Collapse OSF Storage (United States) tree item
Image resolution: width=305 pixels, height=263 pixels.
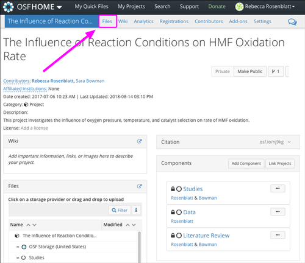pyautogui.click(x=18, y=247)
